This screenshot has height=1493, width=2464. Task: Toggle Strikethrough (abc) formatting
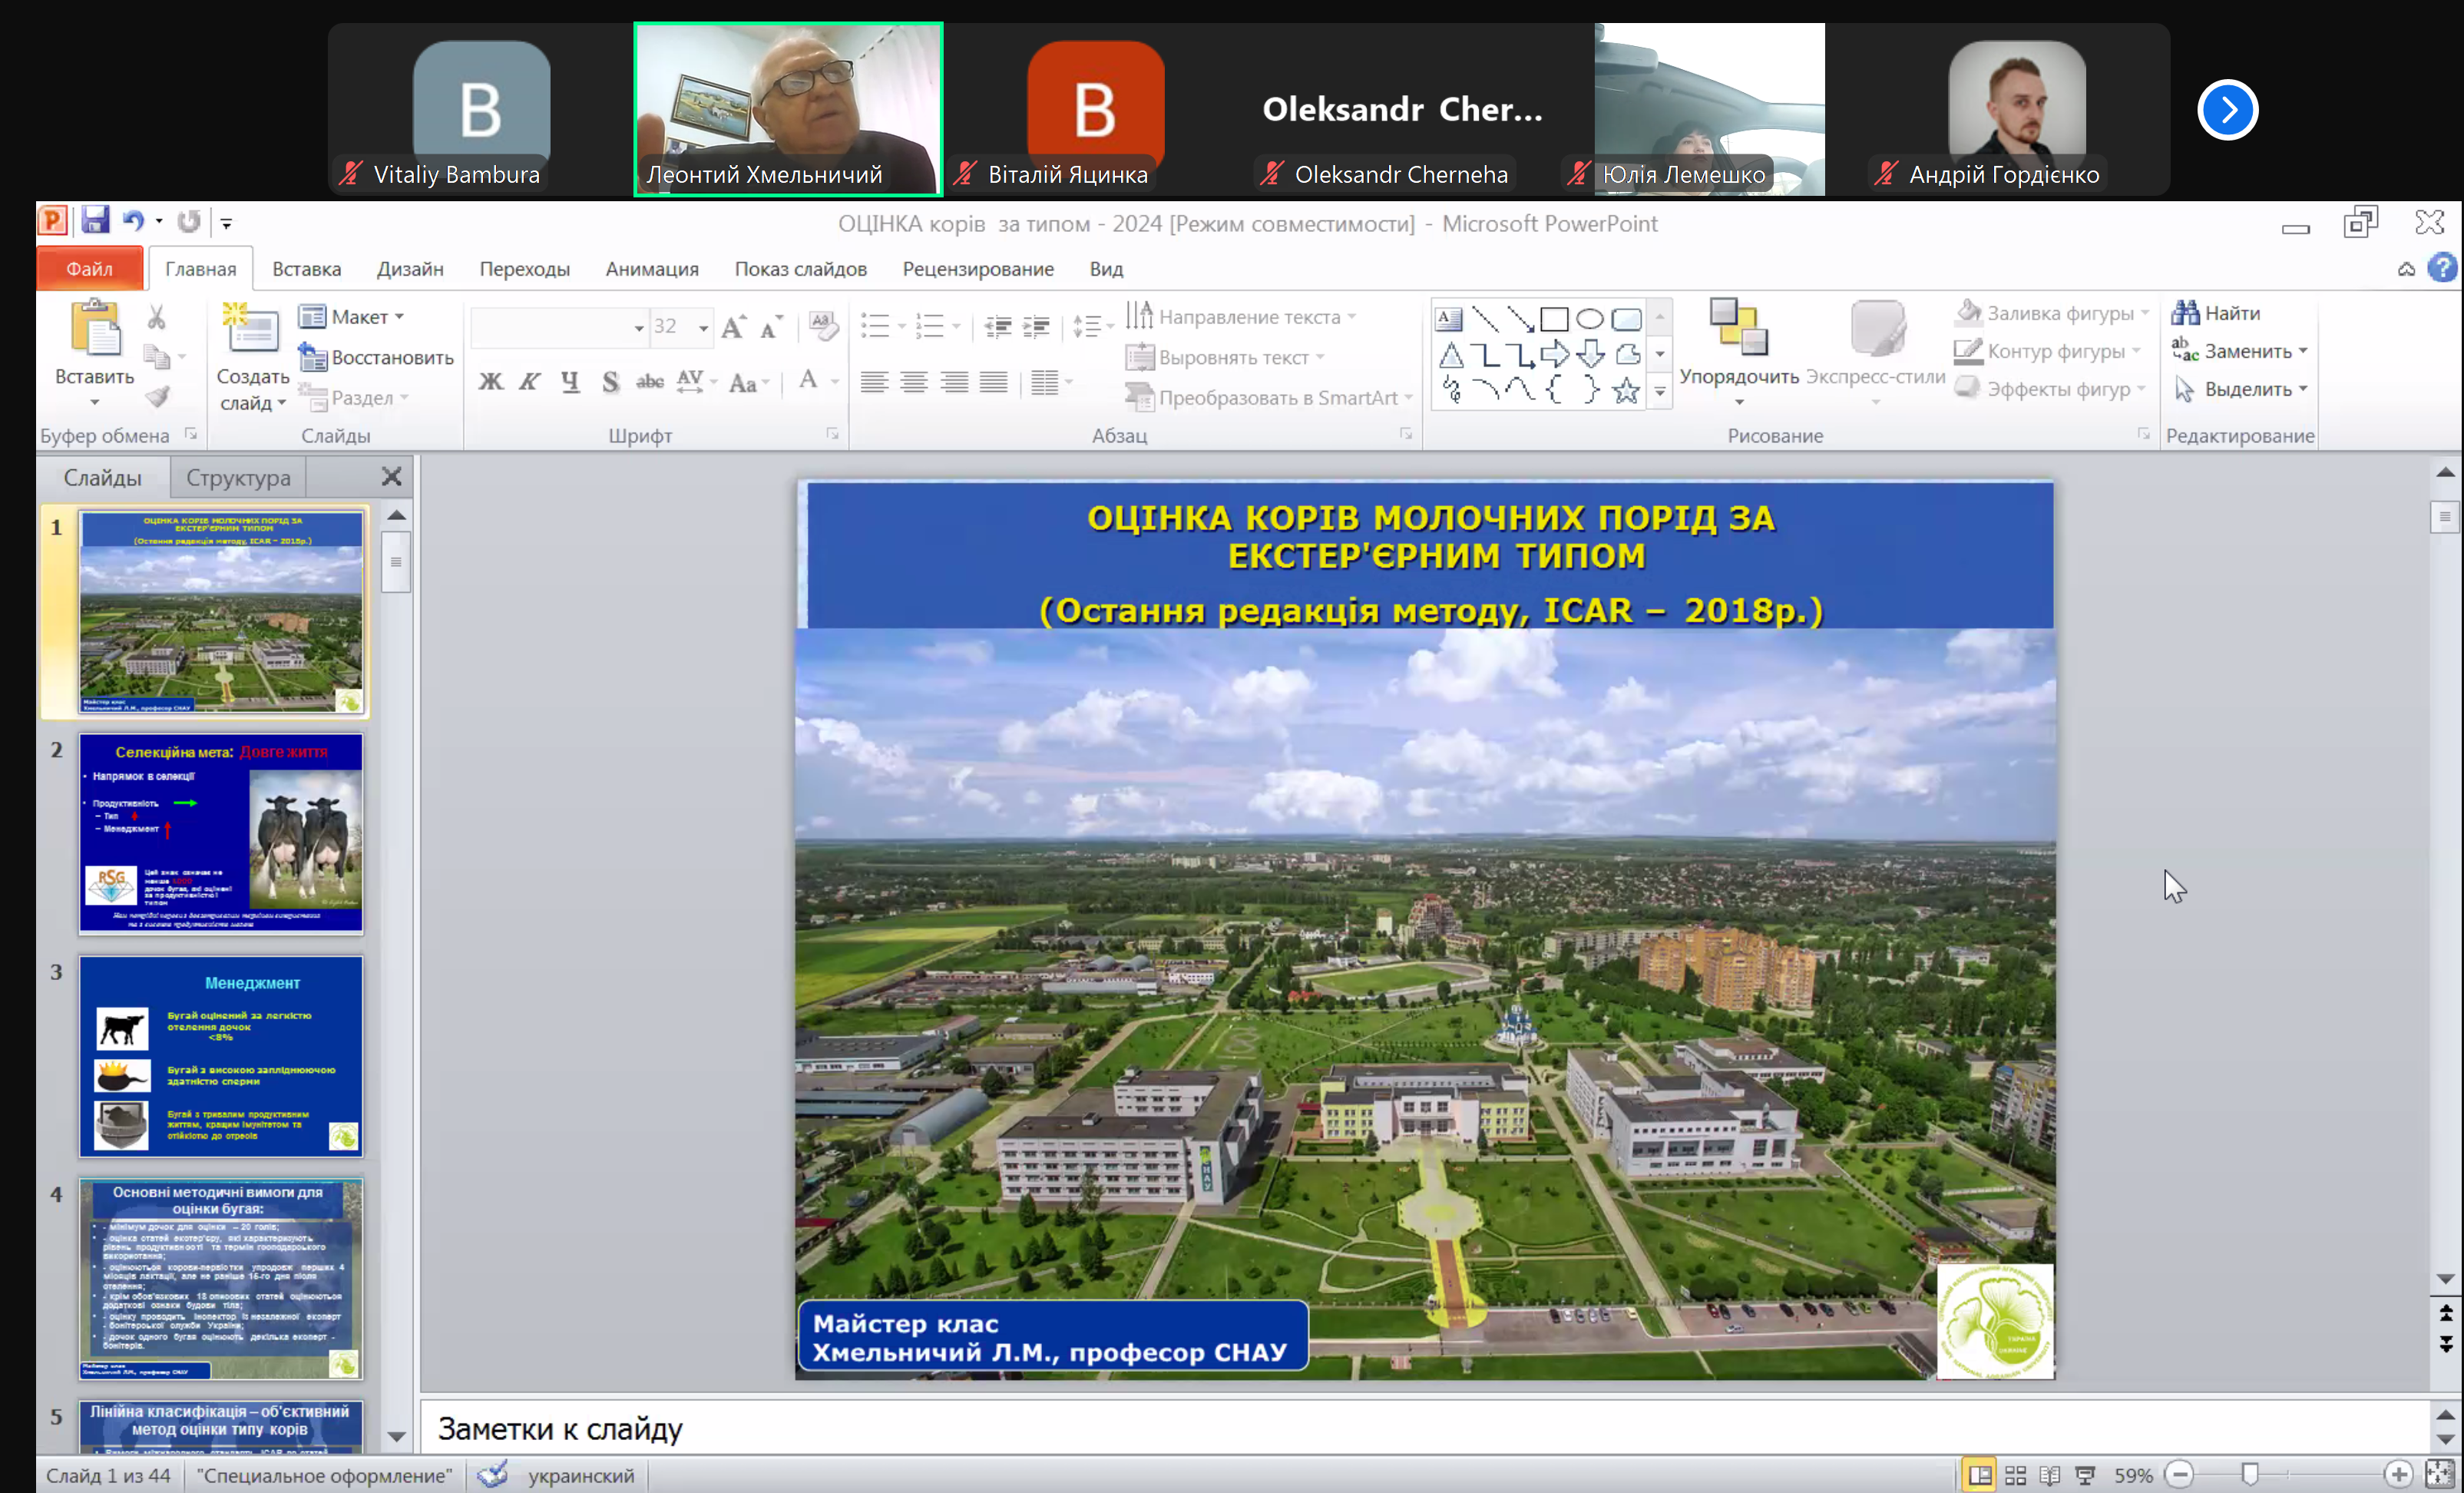[650, 381]
